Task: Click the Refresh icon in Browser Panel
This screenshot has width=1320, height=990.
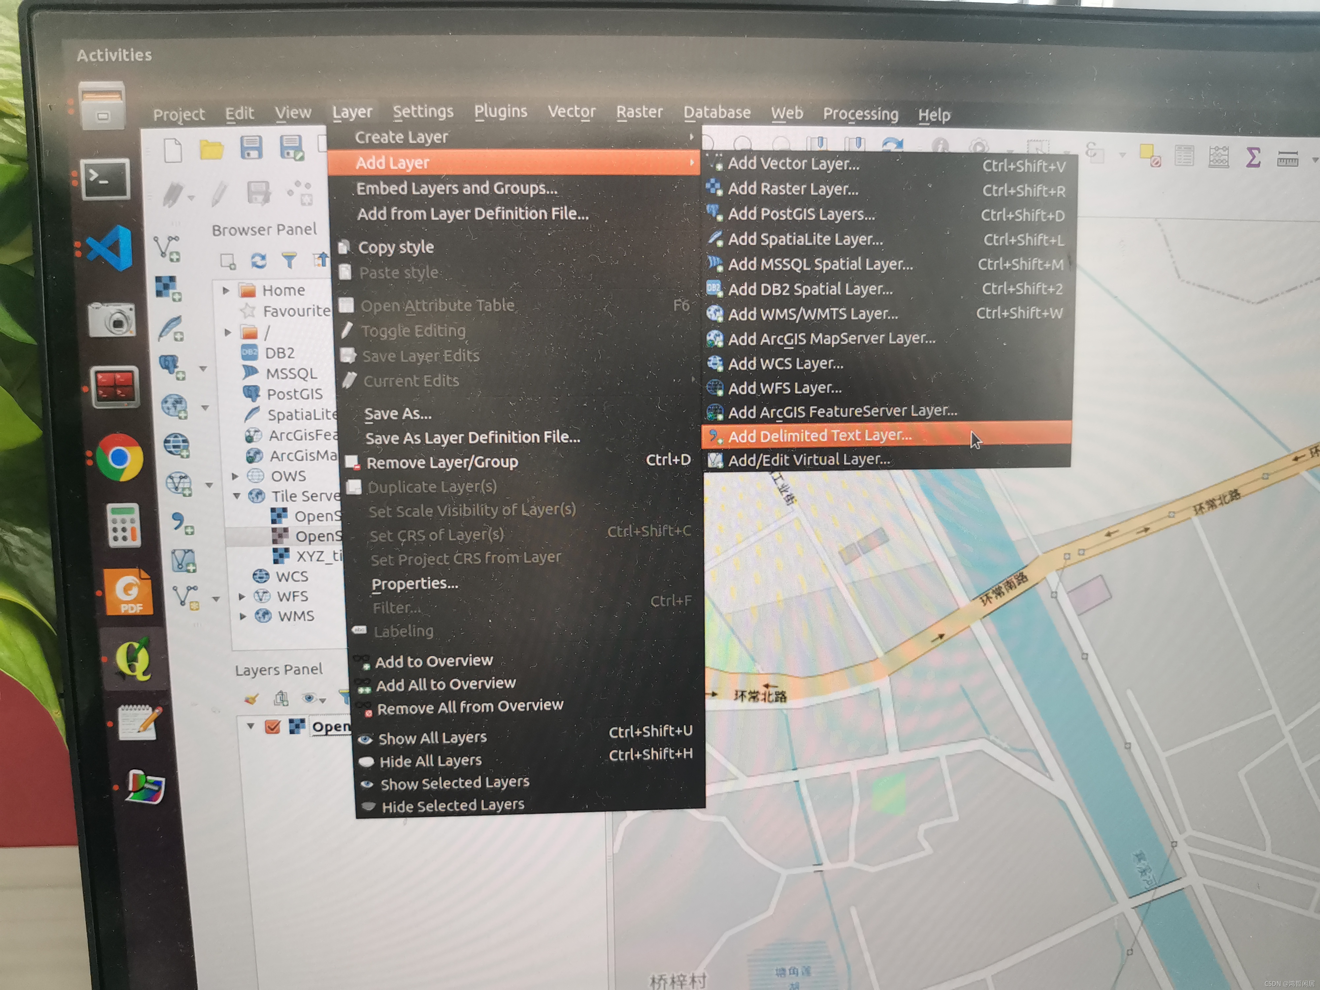Action: pos(258,261)
